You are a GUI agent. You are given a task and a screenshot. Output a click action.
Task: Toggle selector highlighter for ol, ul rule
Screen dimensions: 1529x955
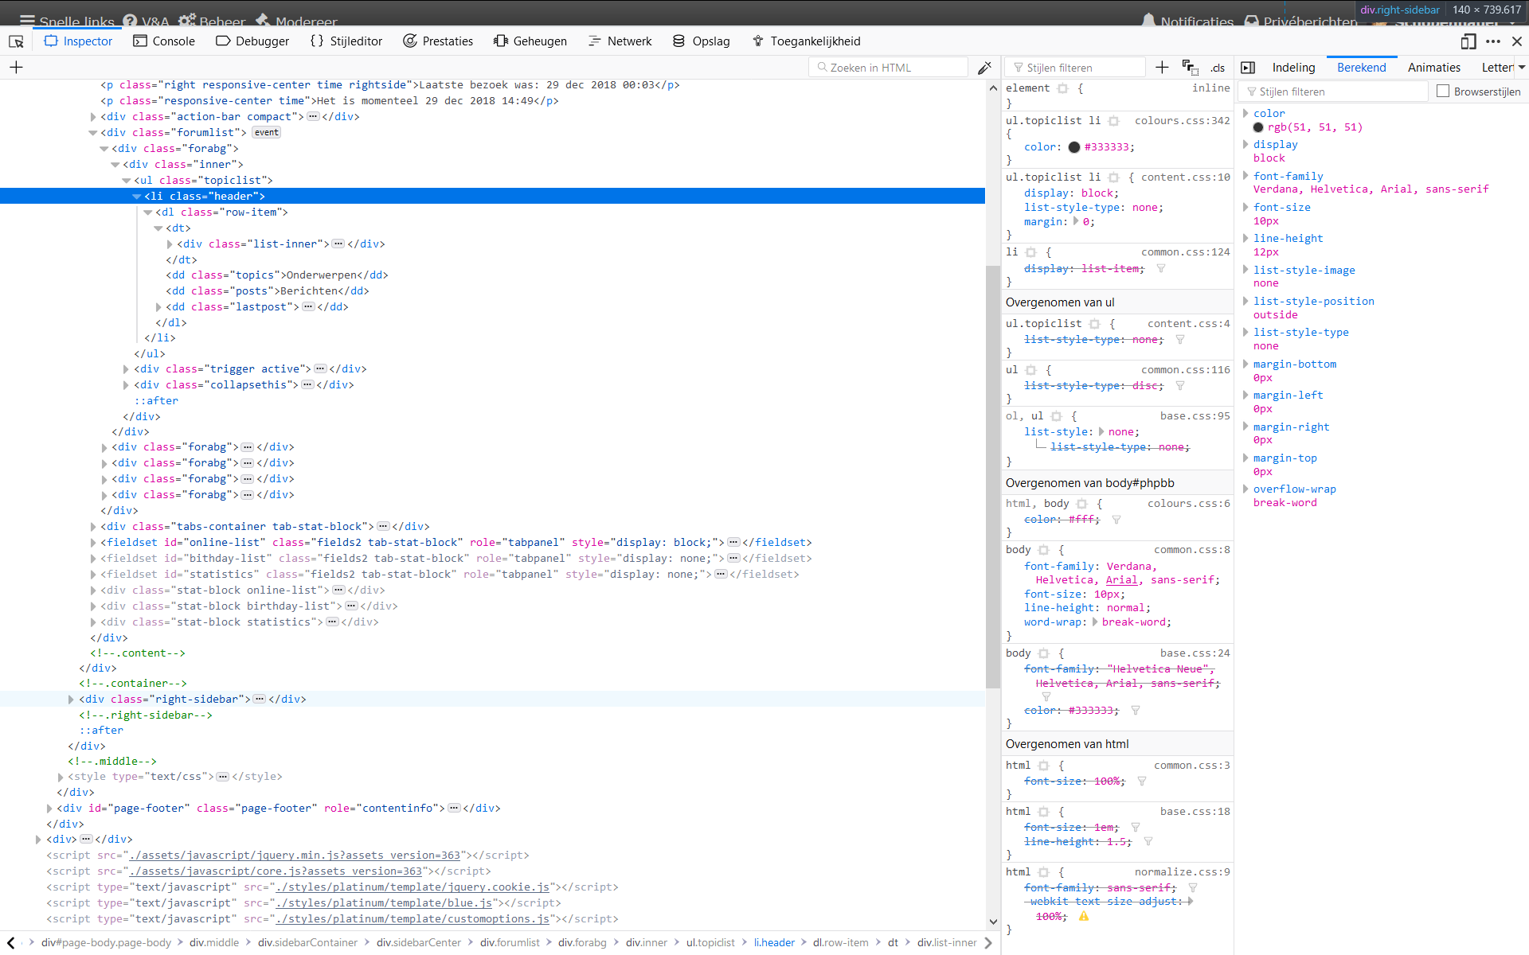(x=1057, y=416)
